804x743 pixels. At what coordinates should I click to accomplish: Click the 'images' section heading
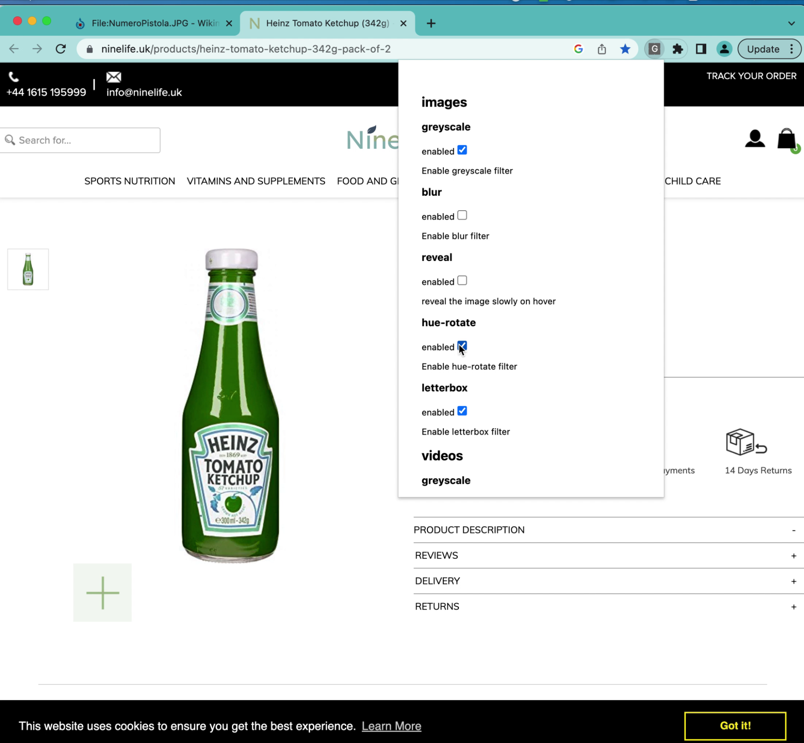coord(444,102)
